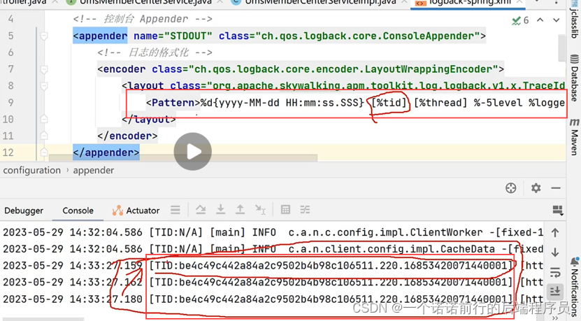Click the %thread token in the Pattern line
Screen dimensions: 581x321
pyautogui.click(x=441, y=103)
